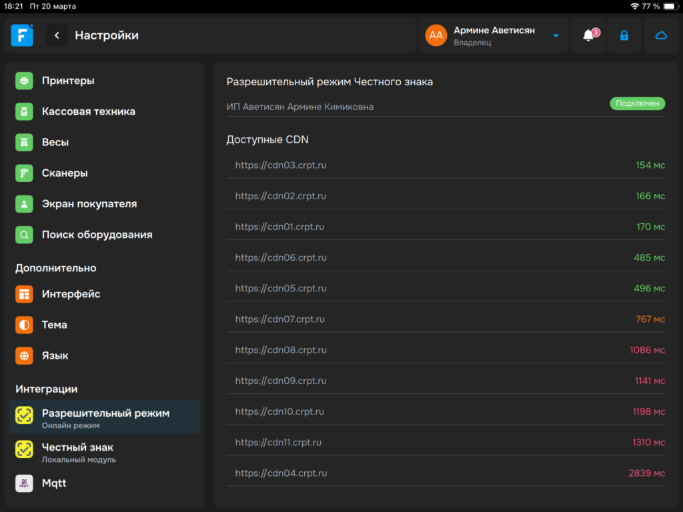Open the Equipment search menu item

(x=97, y=235)
